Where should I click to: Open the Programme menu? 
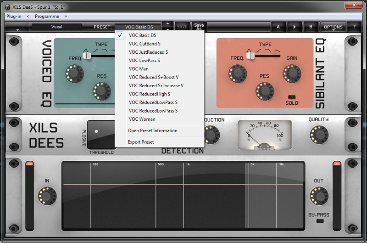point(47,17)
